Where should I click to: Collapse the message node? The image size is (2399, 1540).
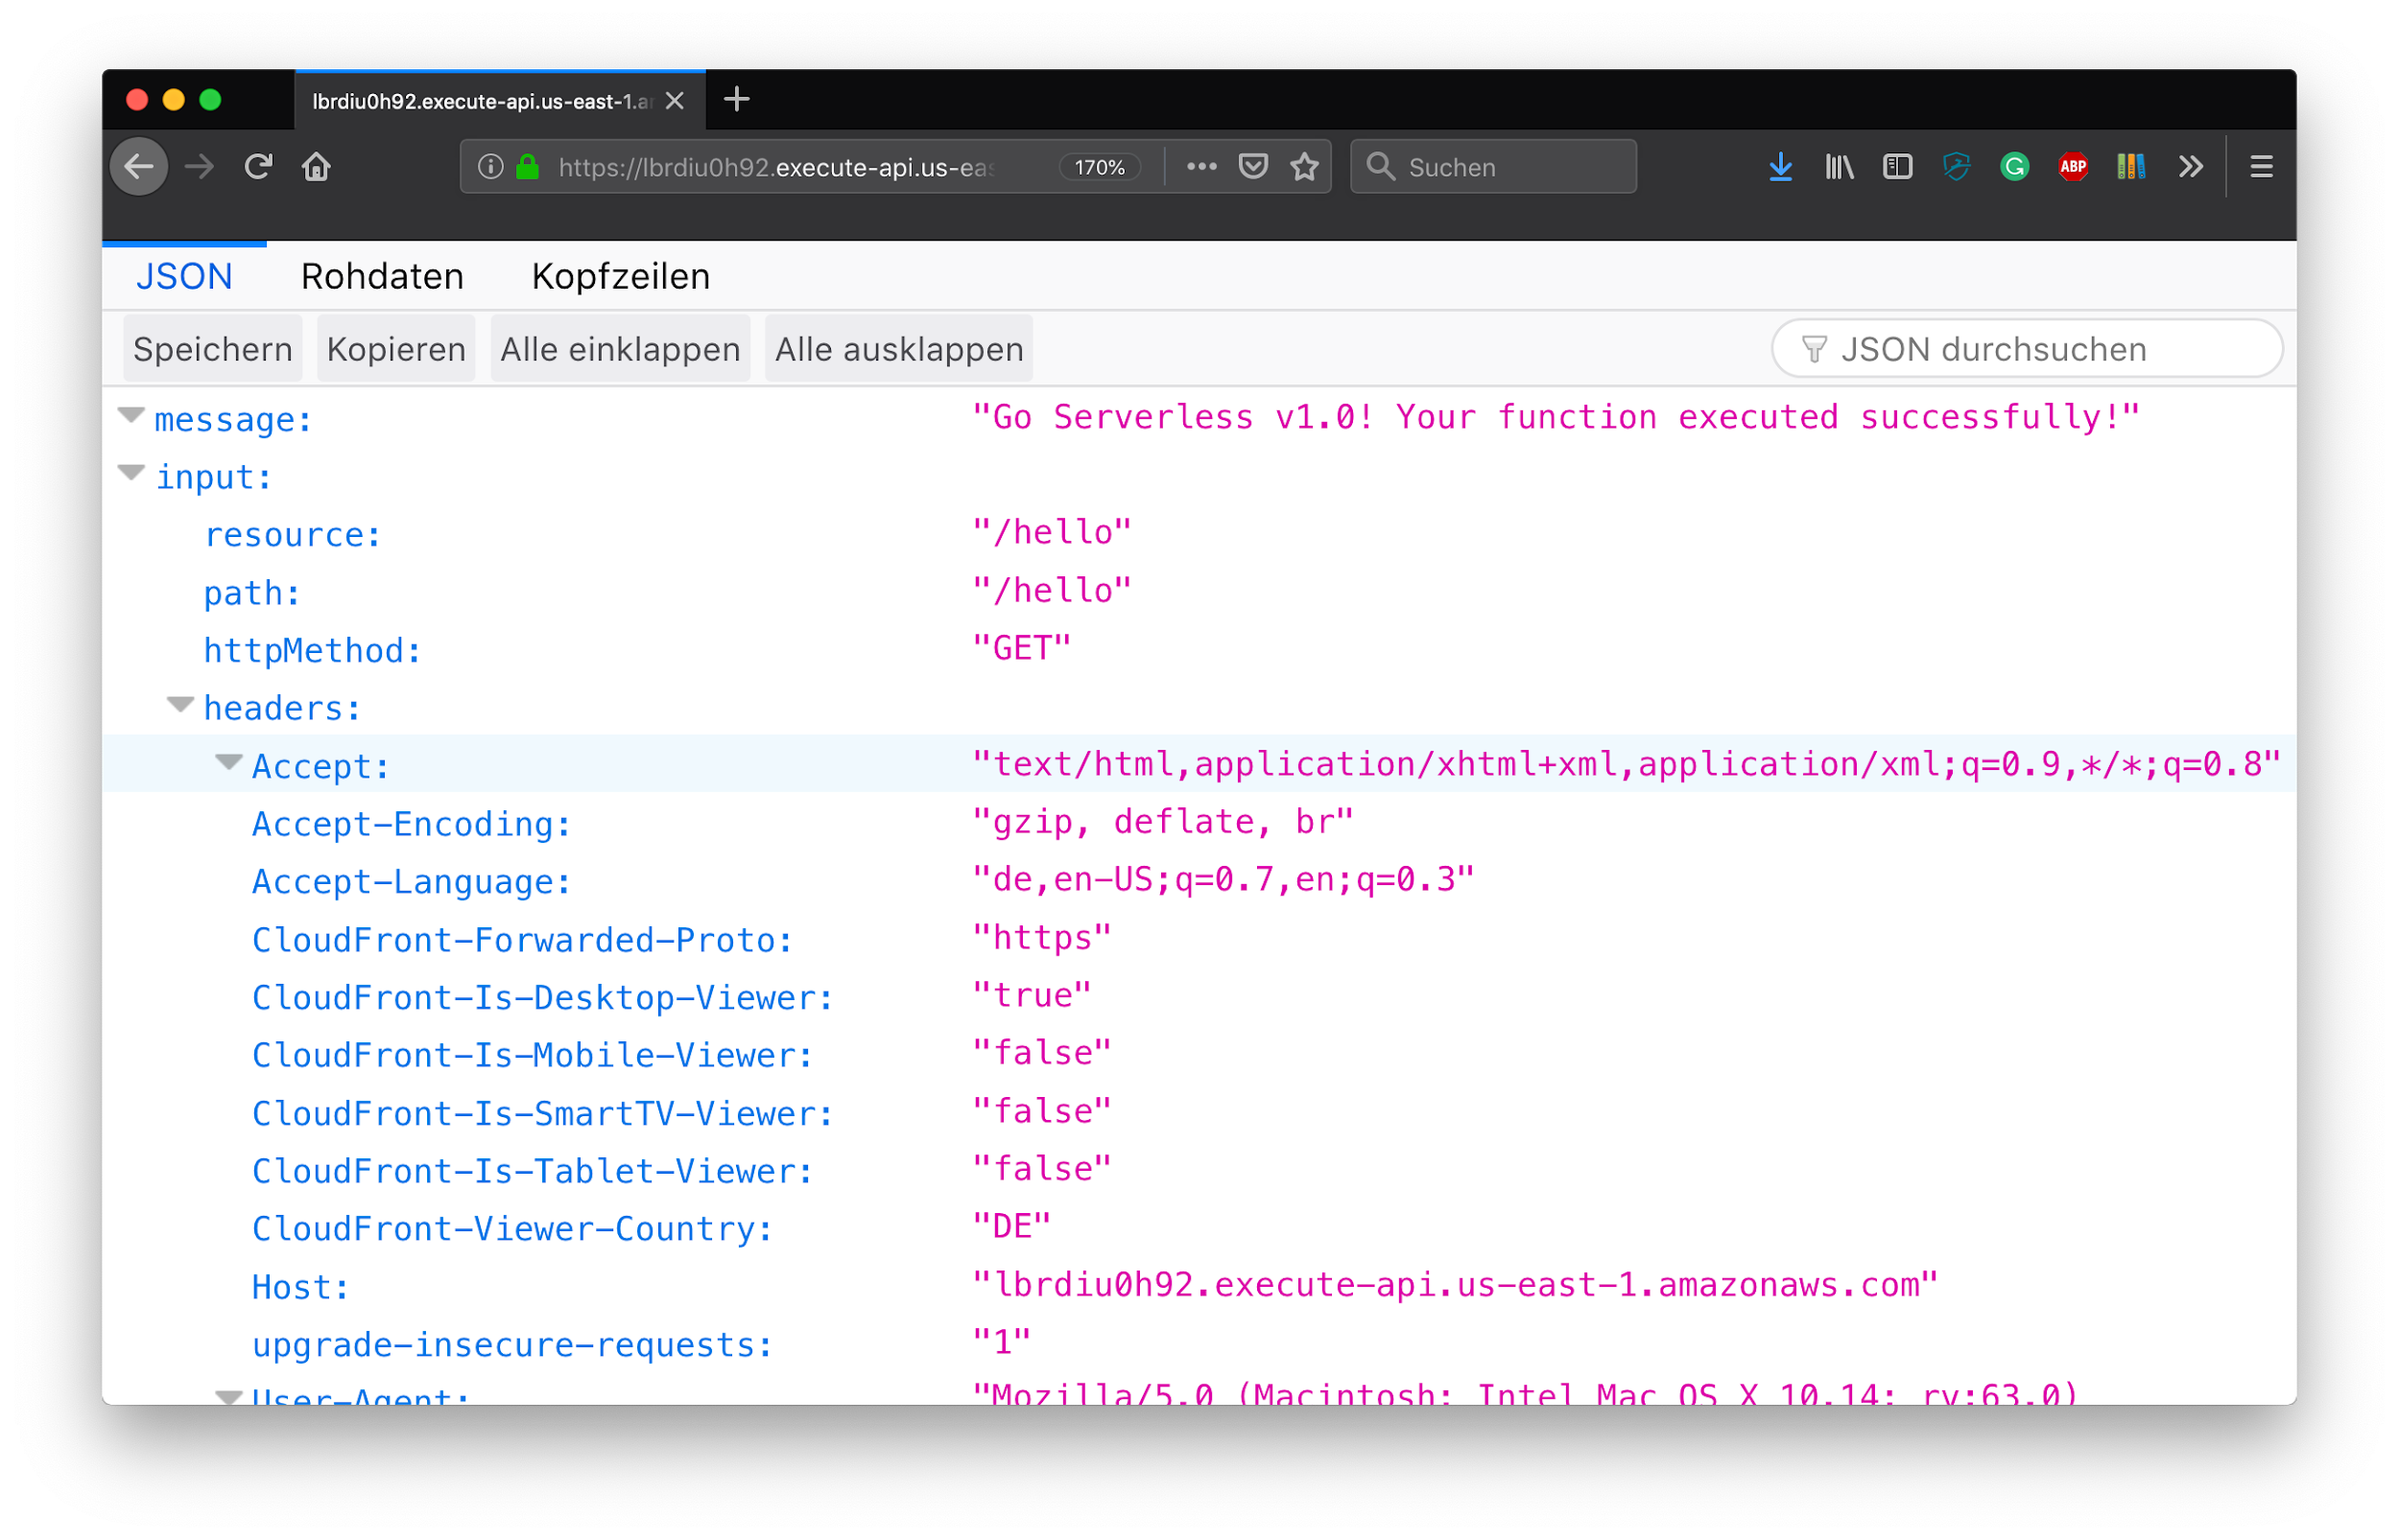click(x=131, y=415)
